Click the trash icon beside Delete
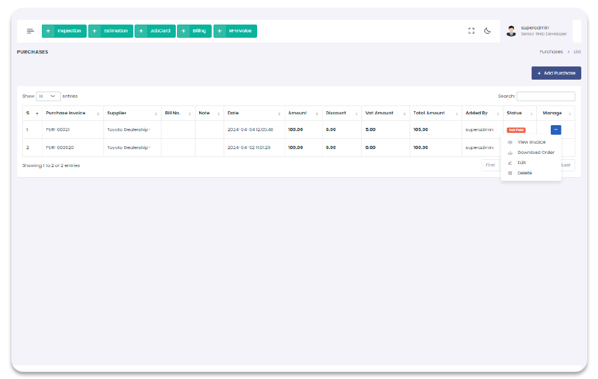 (510, 173)
